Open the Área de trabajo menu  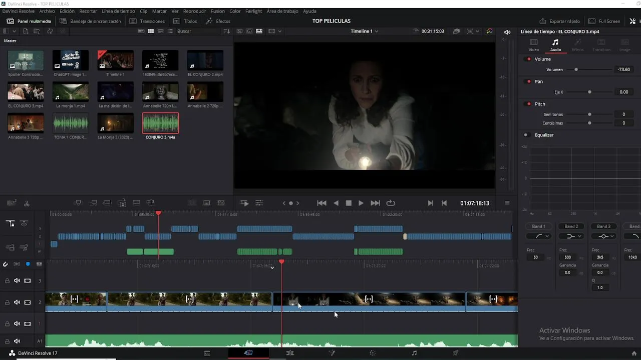tap(282, 11)
